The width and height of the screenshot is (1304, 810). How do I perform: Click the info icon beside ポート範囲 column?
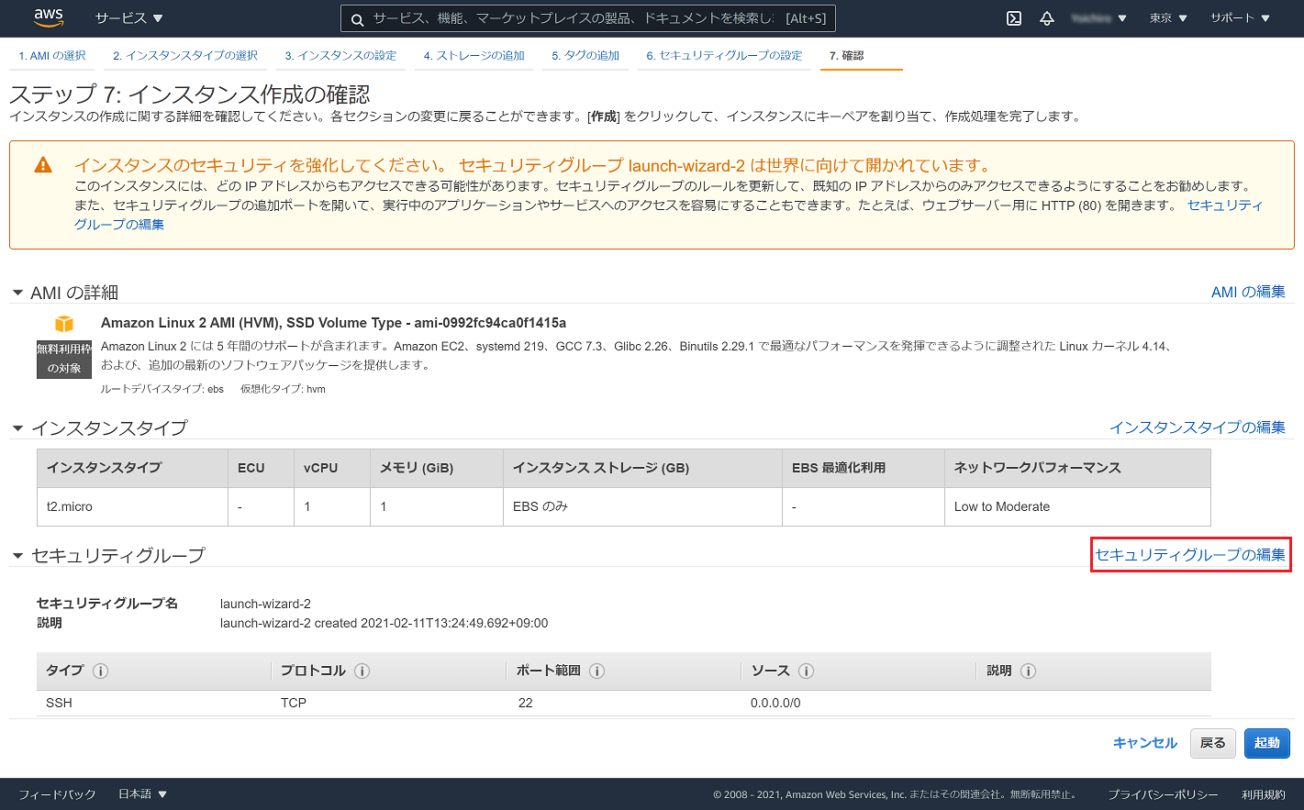pyautogui.click(x=597, y=671)
